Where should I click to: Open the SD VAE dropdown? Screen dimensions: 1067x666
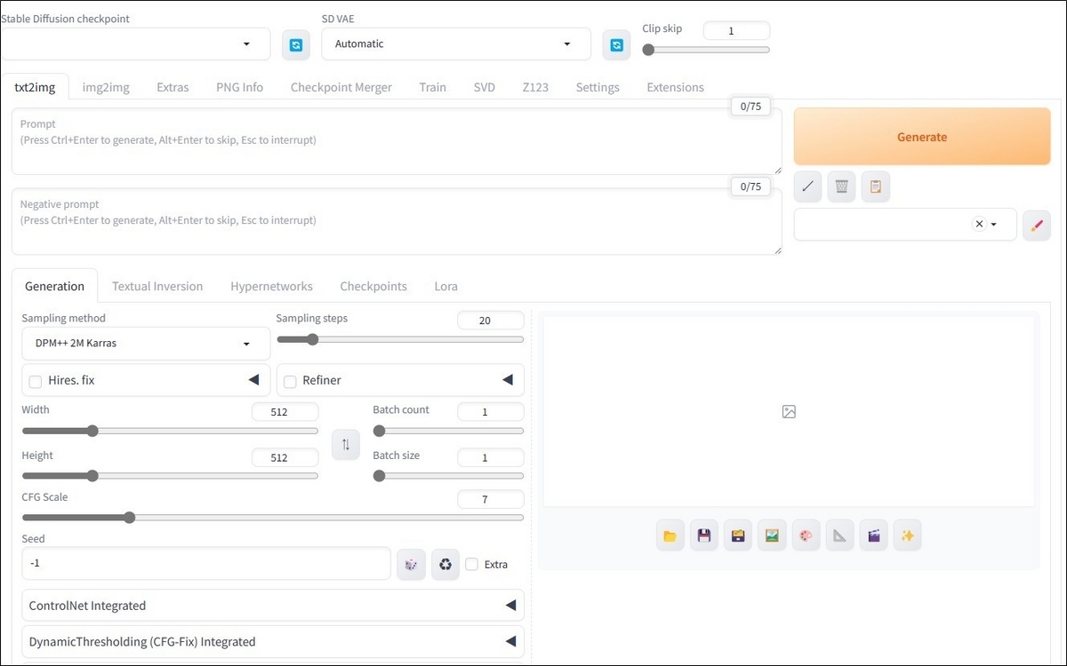pyautogui.click(x=455, y=43)
